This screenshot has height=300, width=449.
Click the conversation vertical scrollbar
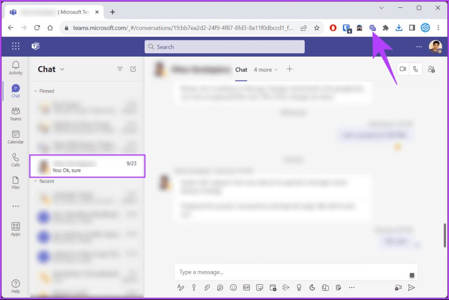click(445, 235)
